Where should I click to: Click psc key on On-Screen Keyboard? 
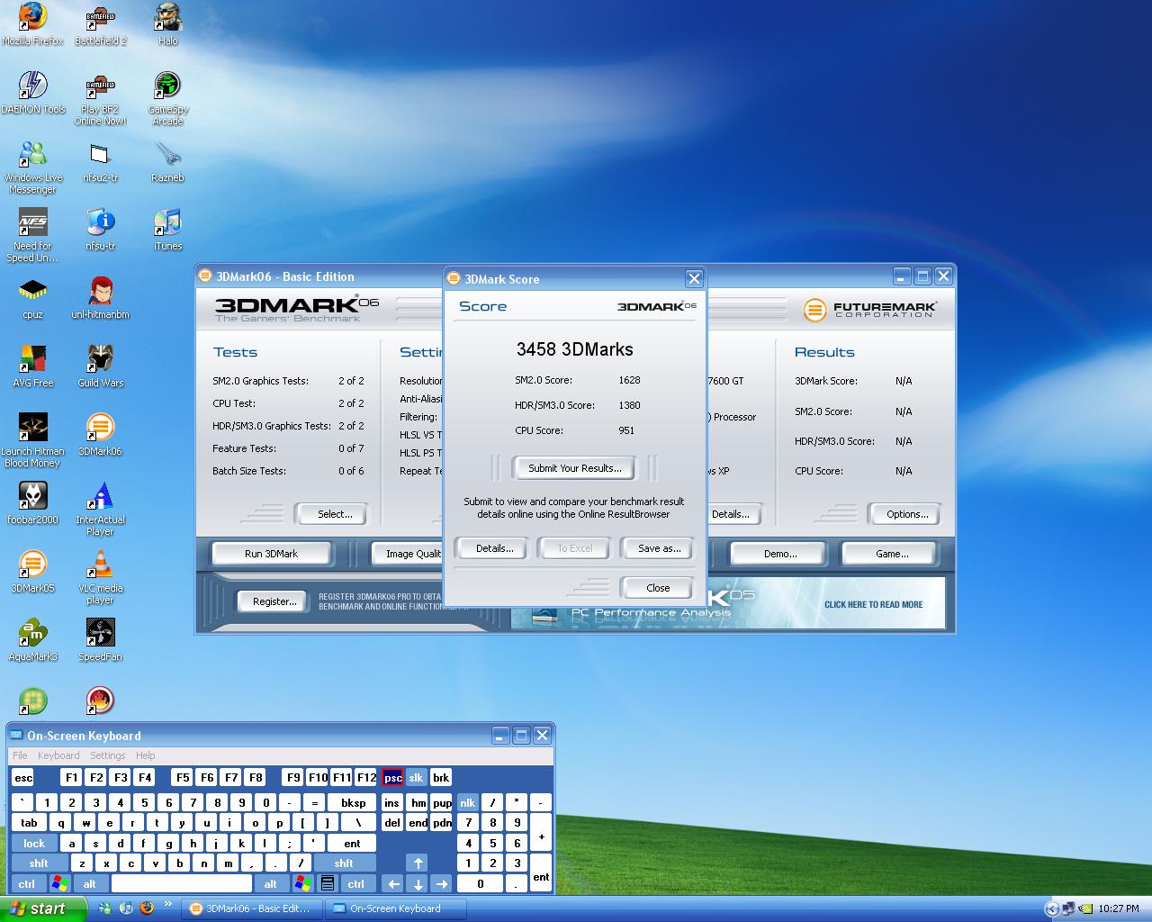pyautogui.click(x=392, y=778)
